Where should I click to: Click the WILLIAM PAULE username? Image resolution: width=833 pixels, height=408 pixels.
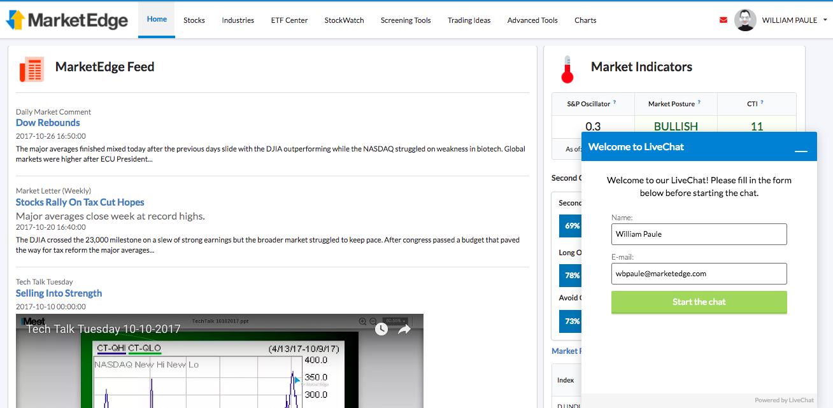790,20
